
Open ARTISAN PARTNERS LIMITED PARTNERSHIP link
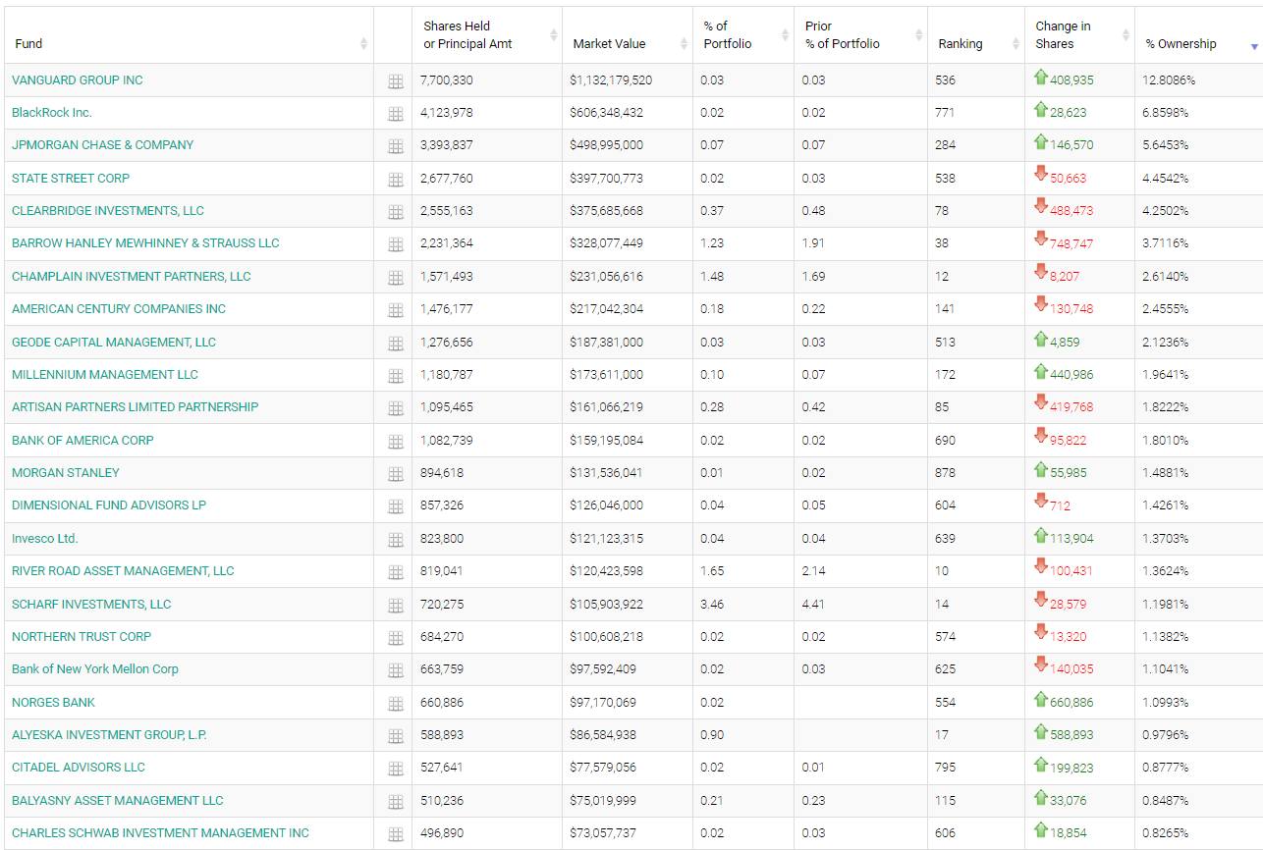136,407
